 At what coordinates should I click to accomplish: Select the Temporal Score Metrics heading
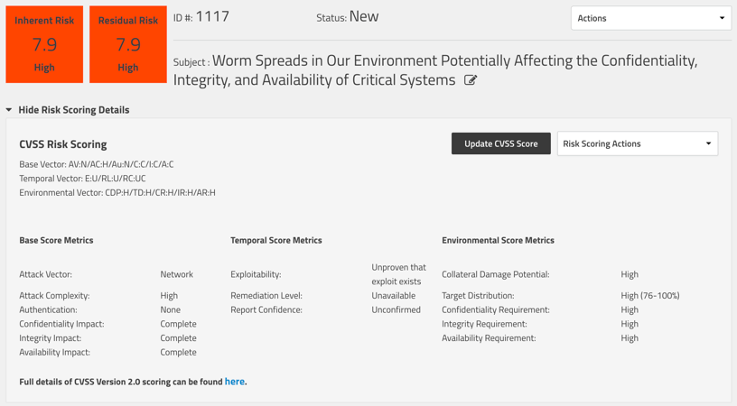pos(276,240)
